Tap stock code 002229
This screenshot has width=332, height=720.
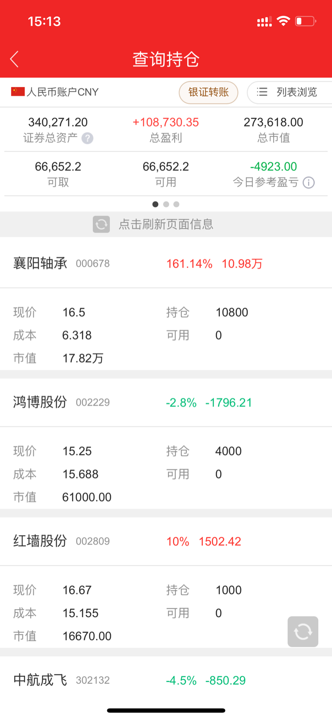pos(93,403)
